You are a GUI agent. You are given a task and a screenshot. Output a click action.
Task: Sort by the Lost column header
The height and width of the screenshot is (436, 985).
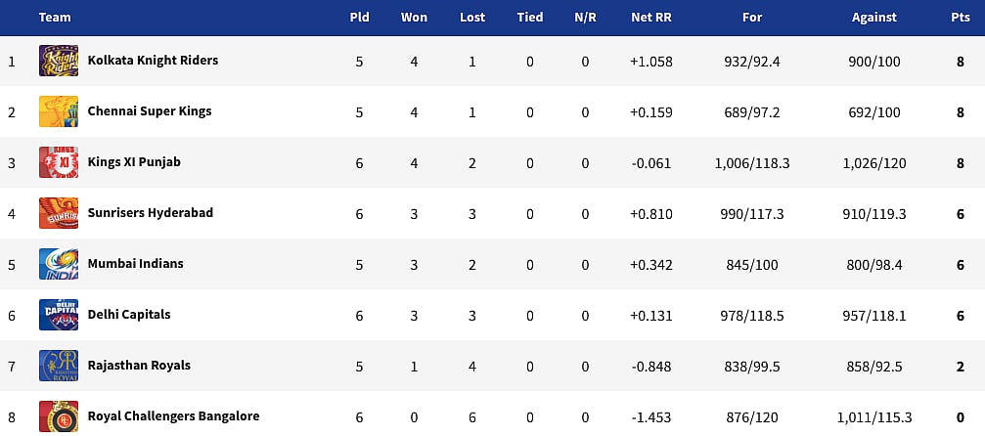click(x=471, y=18)
